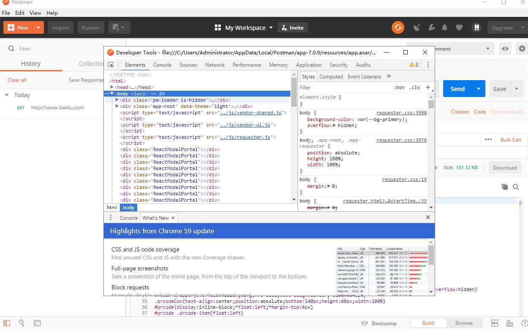Expand the head element node
This screenshot has height=329, width=528.
(112, 87)
